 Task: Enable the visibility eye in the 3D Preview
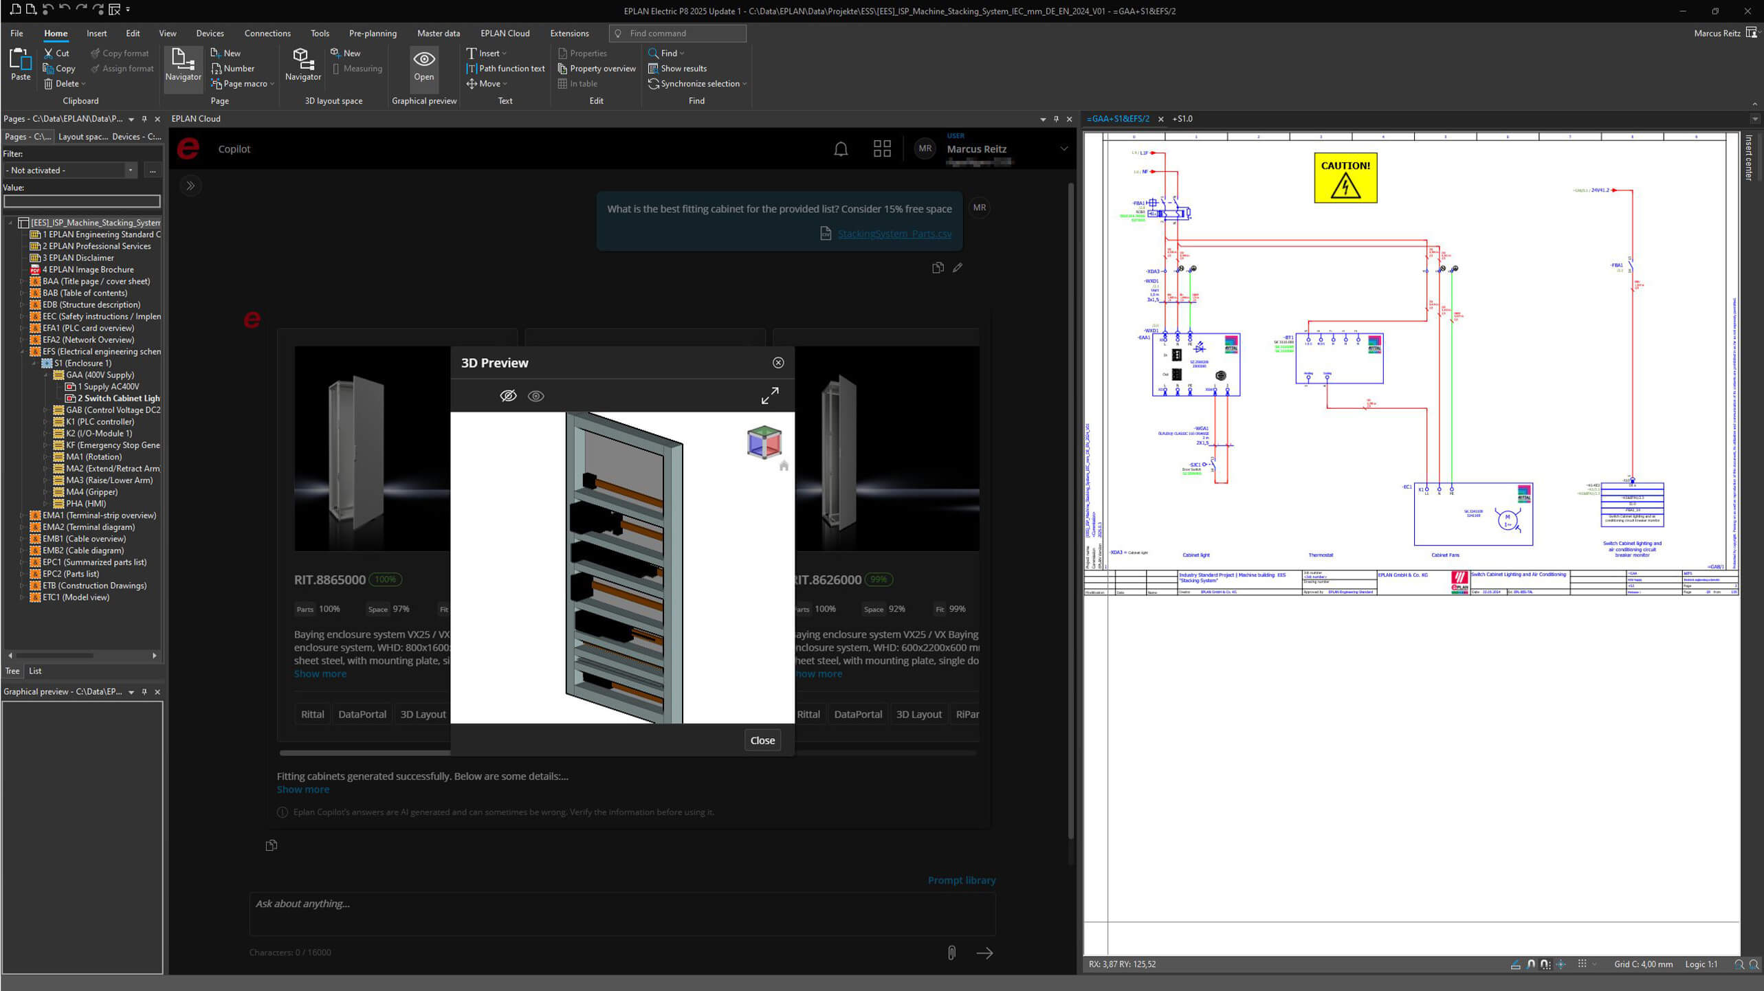(x=536, y=396)
